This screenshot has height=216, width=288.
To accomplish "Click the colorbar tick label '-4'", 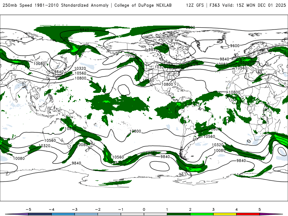I will [51, 210].
